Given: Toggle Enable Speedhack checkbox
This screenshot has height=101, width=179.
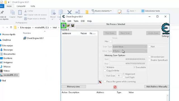Looking at the screenshot, I should click(x=149, y=60).
